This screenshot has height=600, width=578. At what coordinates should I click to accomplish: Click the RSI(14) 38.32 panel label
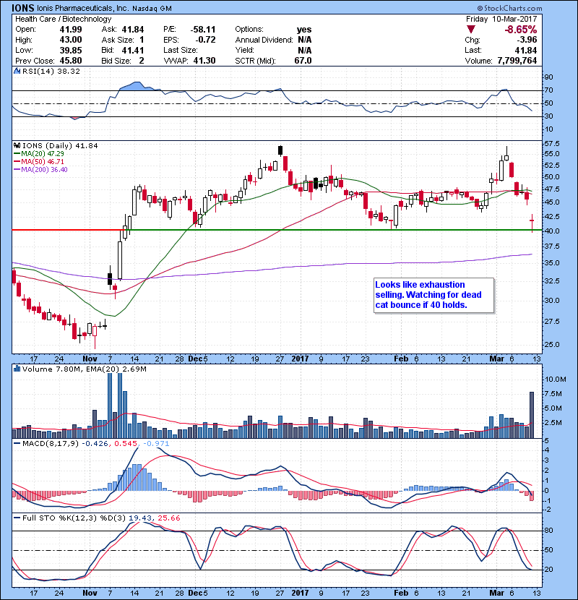tap(51, 71)
